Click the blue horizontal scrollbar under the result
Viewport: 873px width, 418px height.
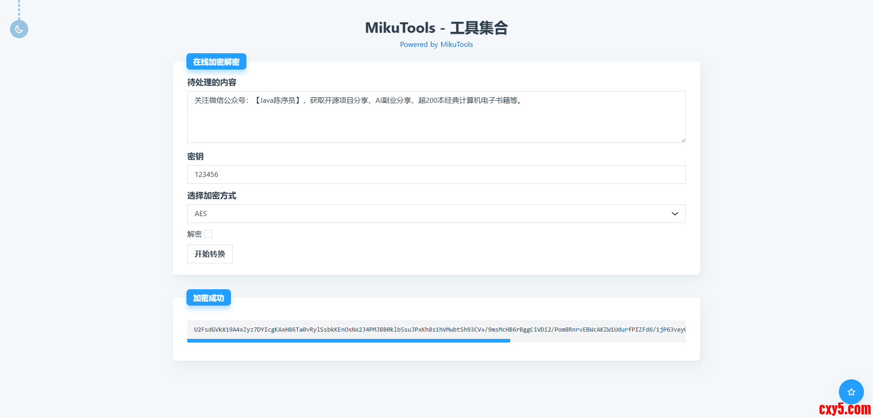click(348, 341)
